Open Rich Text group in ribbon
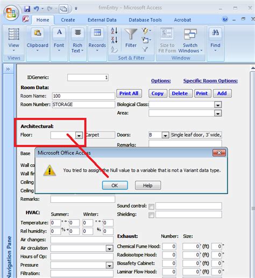Viewport: 255px width, 278px height. click(77, 40)
